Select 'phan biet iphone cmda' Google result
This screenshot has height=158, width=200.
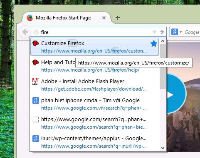(x=94, y=104)
